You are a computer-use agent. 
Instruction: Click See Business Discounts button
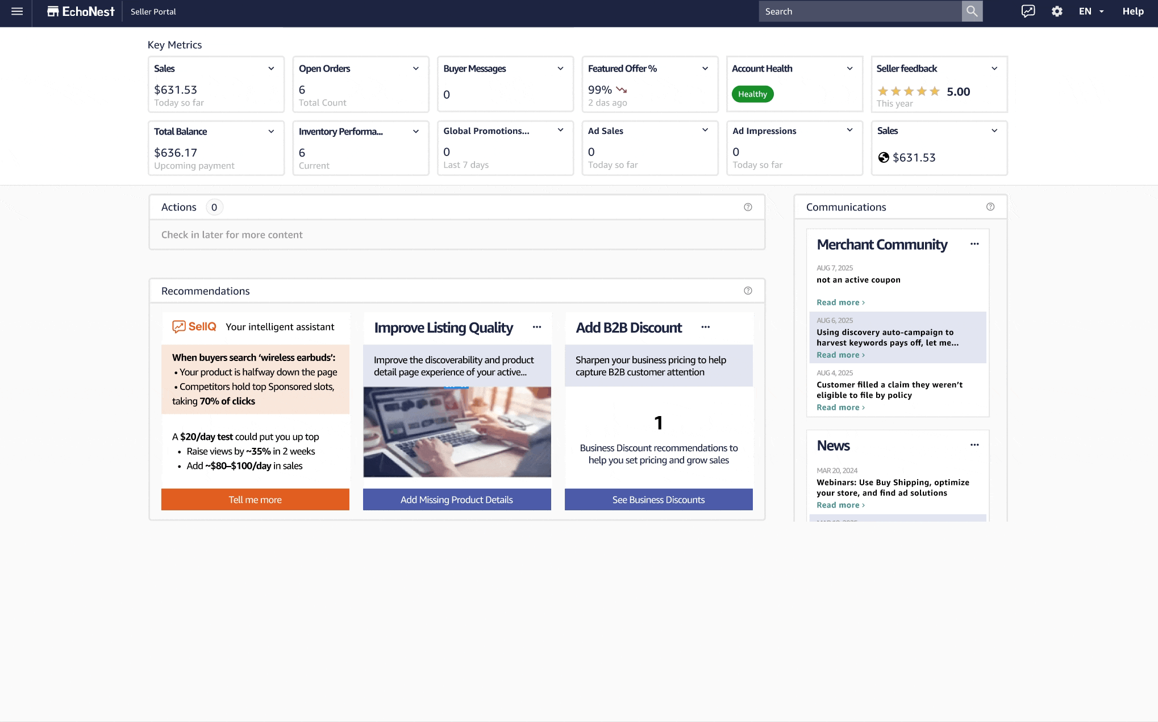point(658,499)
